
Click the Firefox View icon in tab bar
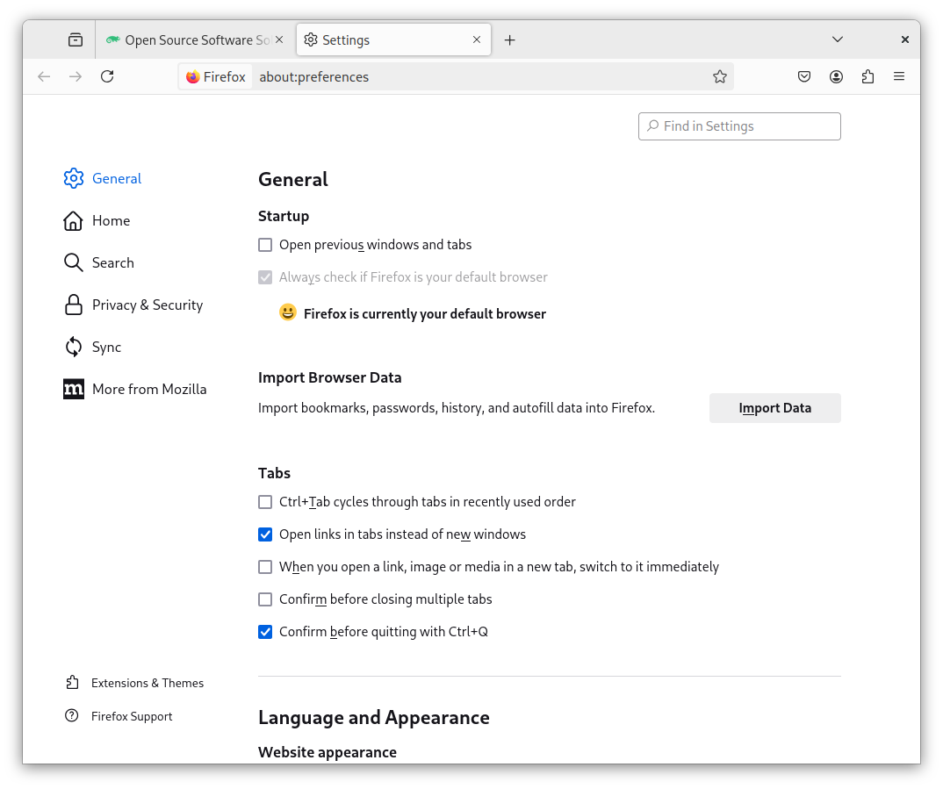pyautogui.click(x=76, y=40)
